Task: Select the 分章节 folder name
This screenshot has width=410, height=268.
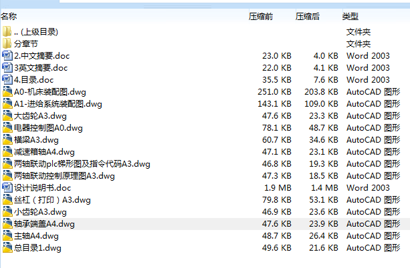Action: coord(26,44)
